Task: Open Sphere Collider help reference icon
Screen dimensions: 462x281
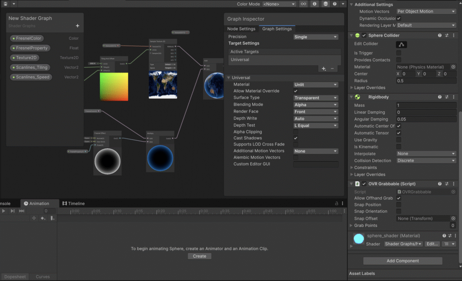Action: 439,35
